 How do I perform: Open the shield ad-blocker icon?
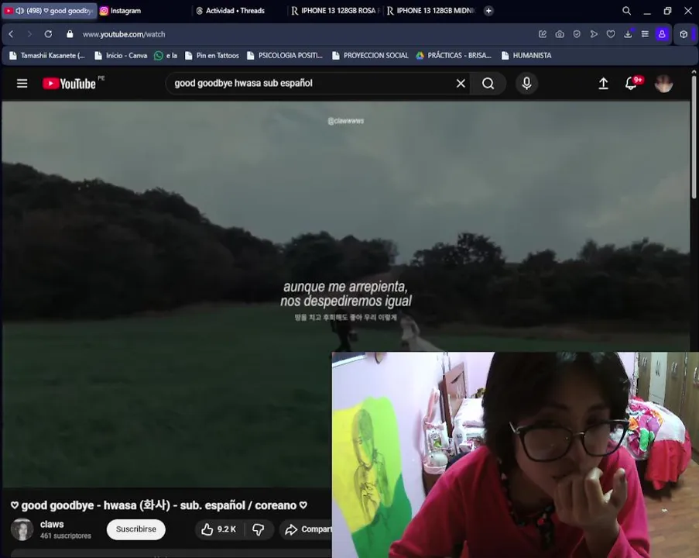click(577, 34)
